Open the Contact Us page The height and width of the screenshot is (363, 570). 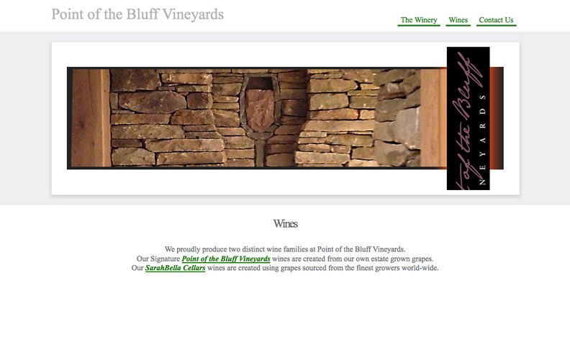click(496, 20)
